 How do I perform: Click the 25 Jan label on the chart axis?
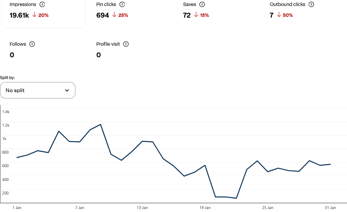click(x=267, y=208)
